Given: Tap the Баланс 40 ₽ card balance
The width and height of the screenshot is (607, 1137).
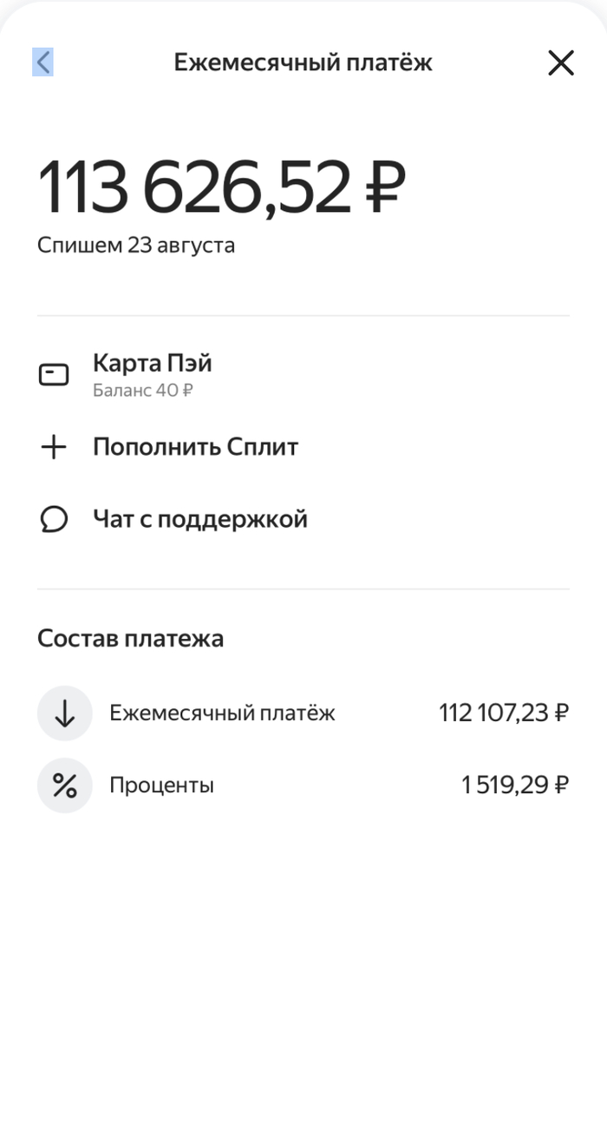Looking at the screenshot, I should pyautogui.click(x=143, y=391).
